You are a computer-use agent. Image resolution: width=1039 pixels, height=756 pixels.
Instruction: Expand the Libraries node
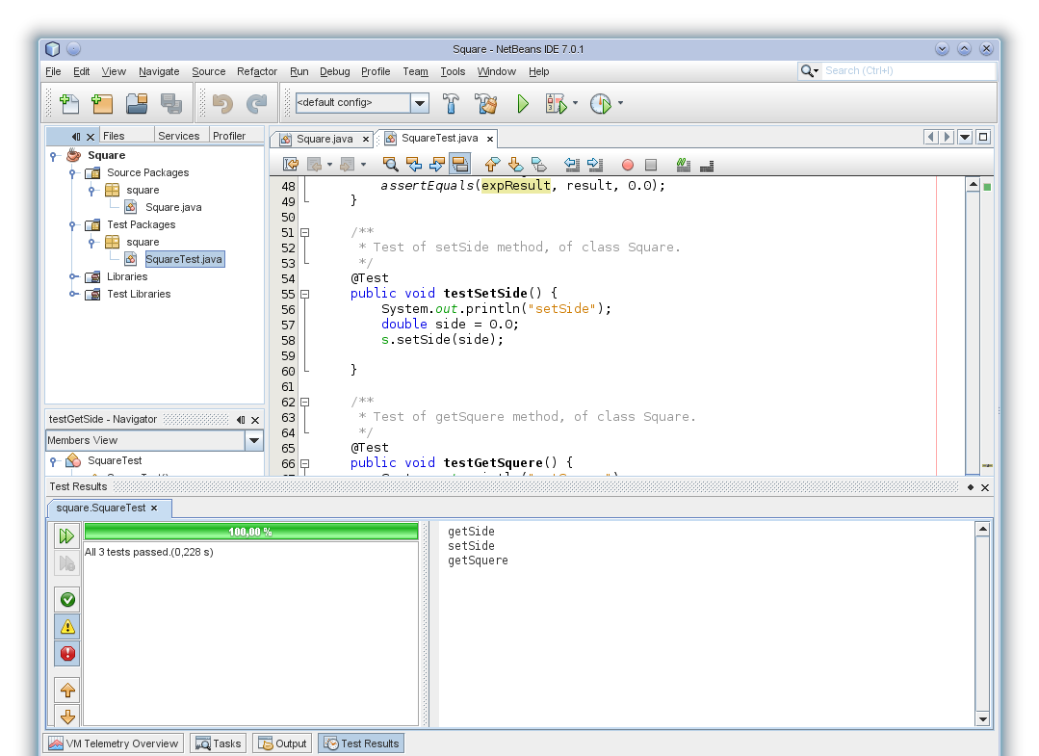pyautogui.click(x=72, y=277)
